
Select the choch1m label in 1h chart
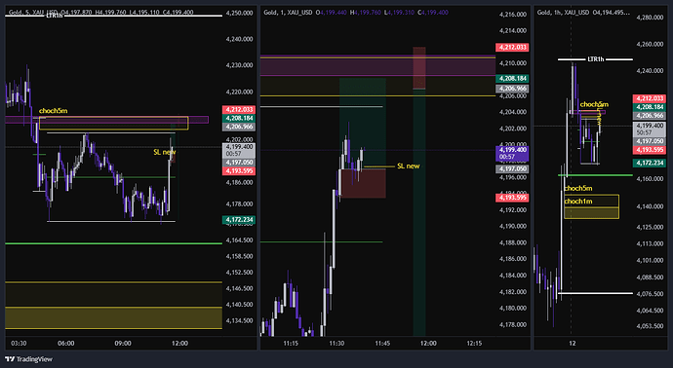(578, 201)
